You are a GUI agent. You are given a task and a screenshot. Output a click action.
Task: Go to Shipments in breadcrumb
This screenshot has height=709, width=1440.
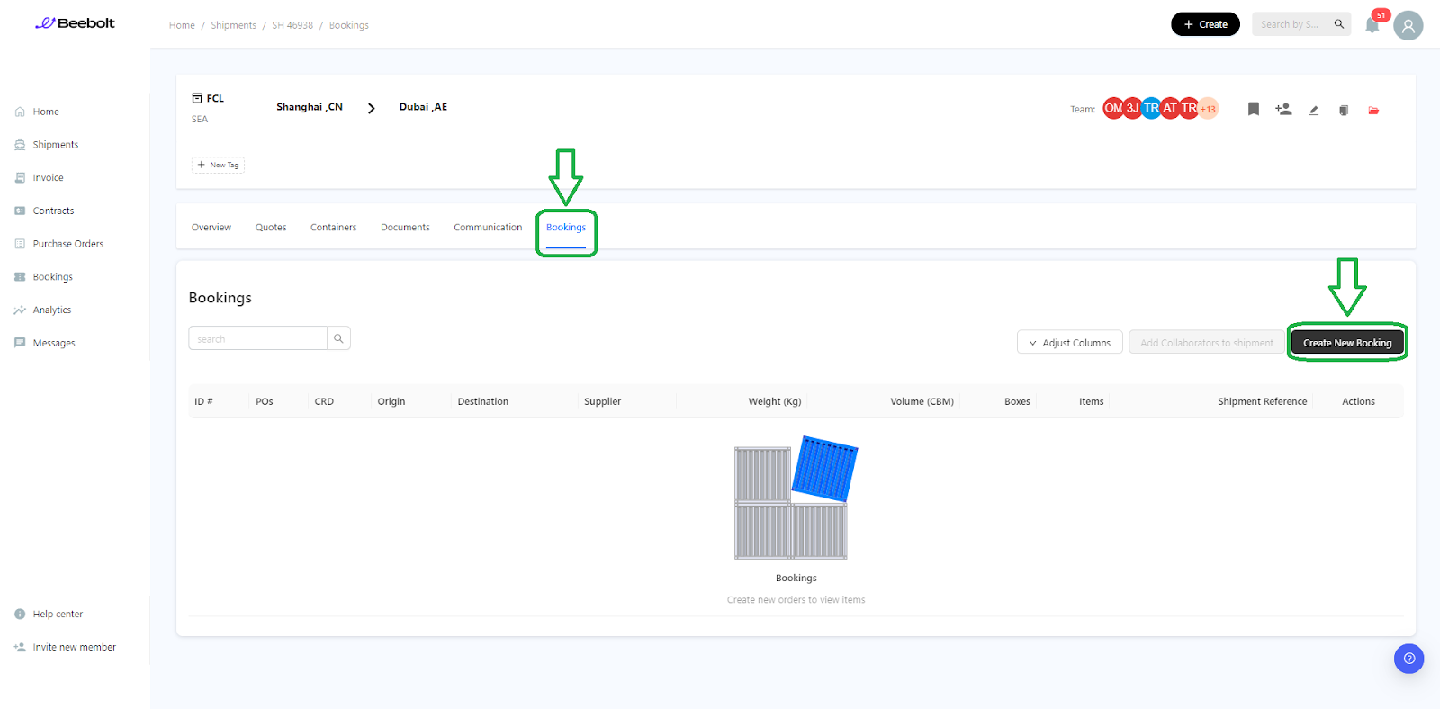[x=233, y=25]
